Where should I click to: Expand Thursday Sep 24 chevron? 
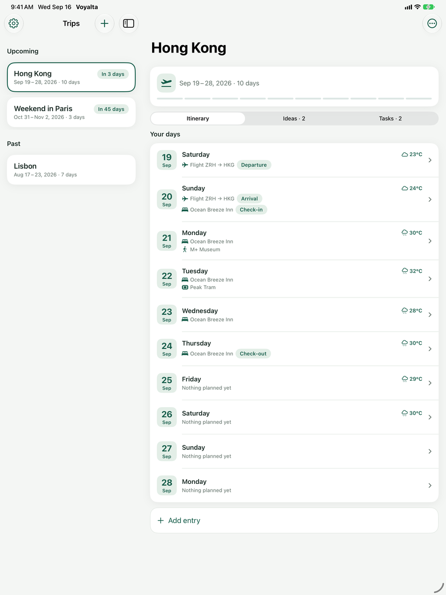click(430, 349)
